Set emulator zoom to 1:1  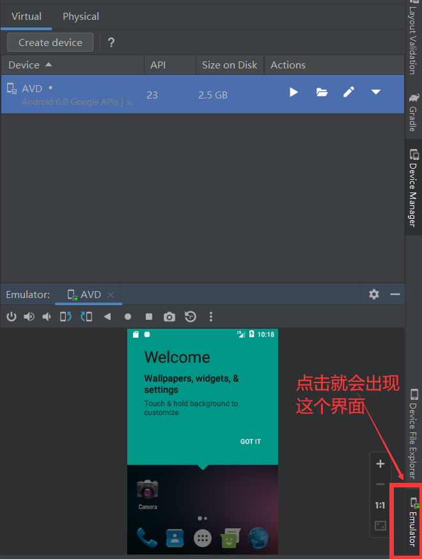[x=380, y=505]
